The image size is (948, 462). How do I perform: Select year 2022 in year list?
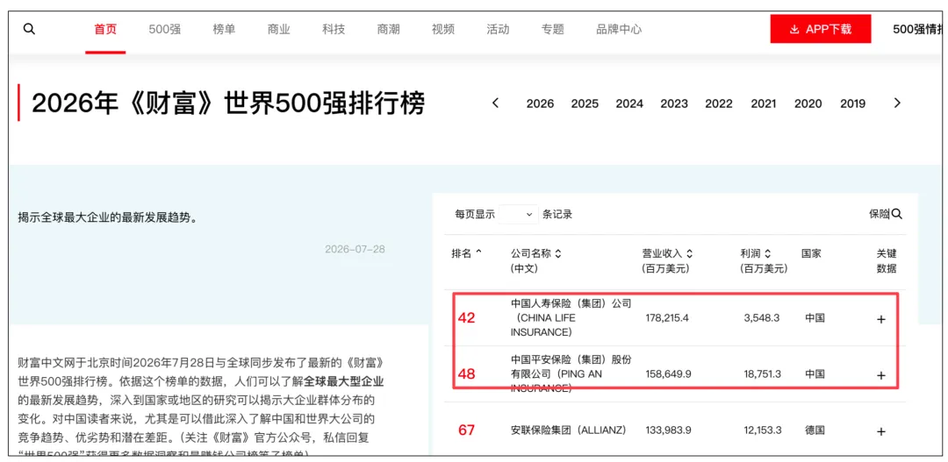coord(719,103)
